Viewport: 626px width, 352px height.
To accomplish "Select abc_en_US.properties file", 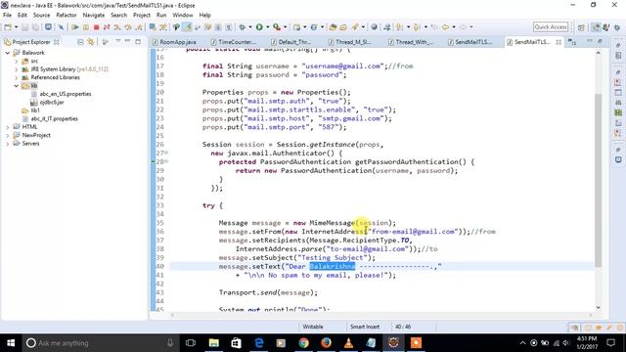I will pyautogui.click(x=66, y=94).
